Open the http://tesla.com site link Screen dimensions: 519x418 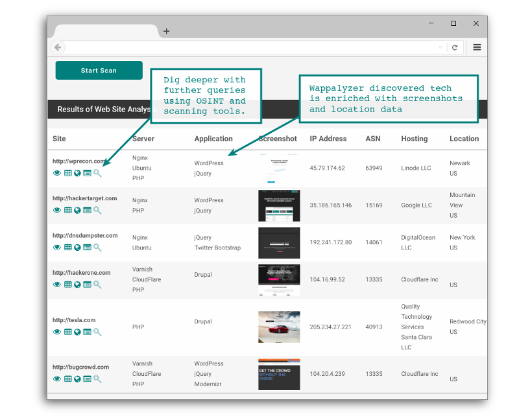74,319
